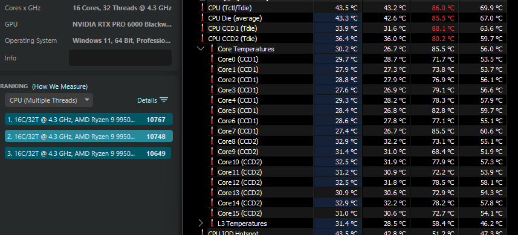Open the CPU (Multiple Threads) ranking dropdown
This screenshot has height=235, width=518.
(49, 100)
